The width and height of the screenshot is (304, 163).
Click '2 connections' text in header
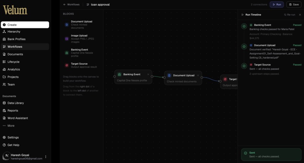(x=259, y=5)
